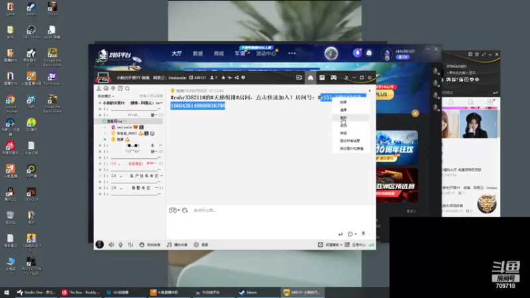Click the skin shirt icon in right window header
The image size is (530, 298).
(477, 54)
